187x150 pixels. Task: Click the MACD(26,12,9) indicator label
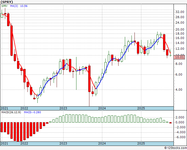click(x=11, y=112)
